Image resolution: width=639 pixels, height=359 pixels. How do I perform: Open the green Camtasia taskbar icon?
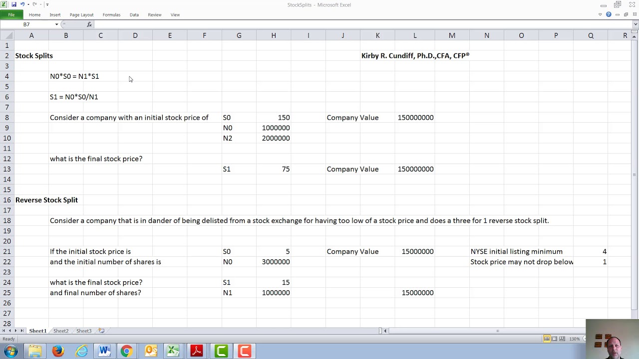221,352
